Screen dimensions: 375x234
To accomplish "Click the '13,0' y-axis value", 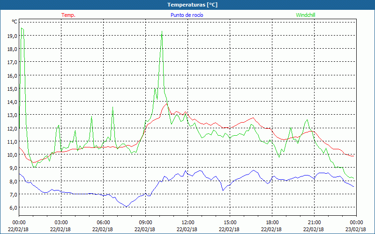I will tap(12, 115).
